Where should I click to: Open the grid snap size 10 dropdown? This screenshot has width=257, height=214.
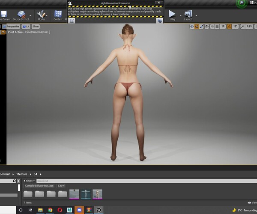[223, 27]
